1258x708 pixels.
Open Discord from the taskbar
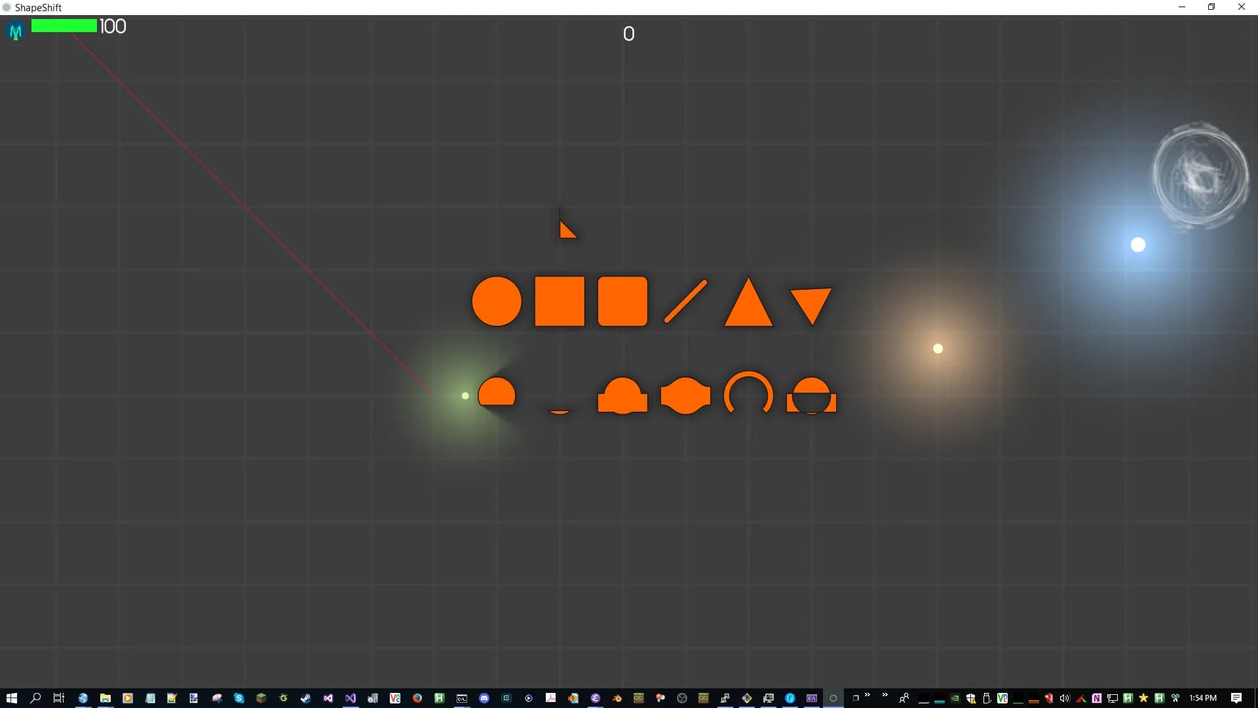coord(484,698)
